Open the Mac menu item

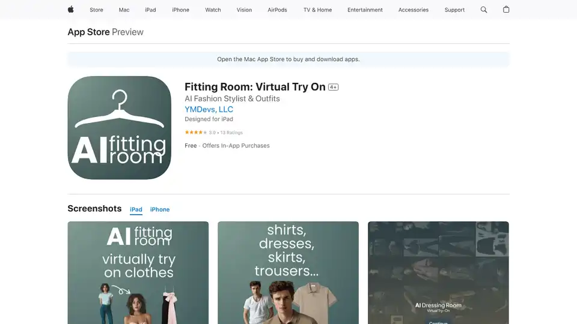pyautogui.click(x=124, y=10)
